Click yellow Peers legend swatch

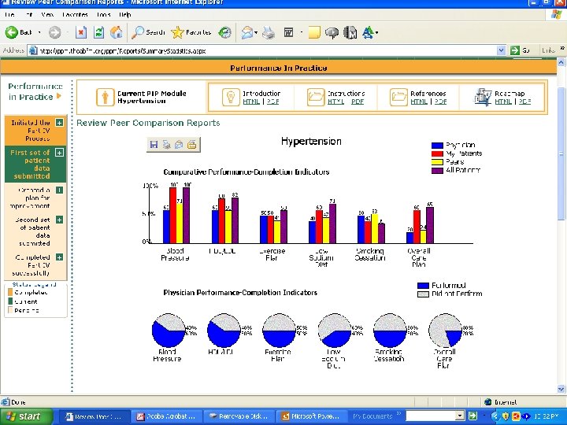pyautogui.click(x=437, y=162)
